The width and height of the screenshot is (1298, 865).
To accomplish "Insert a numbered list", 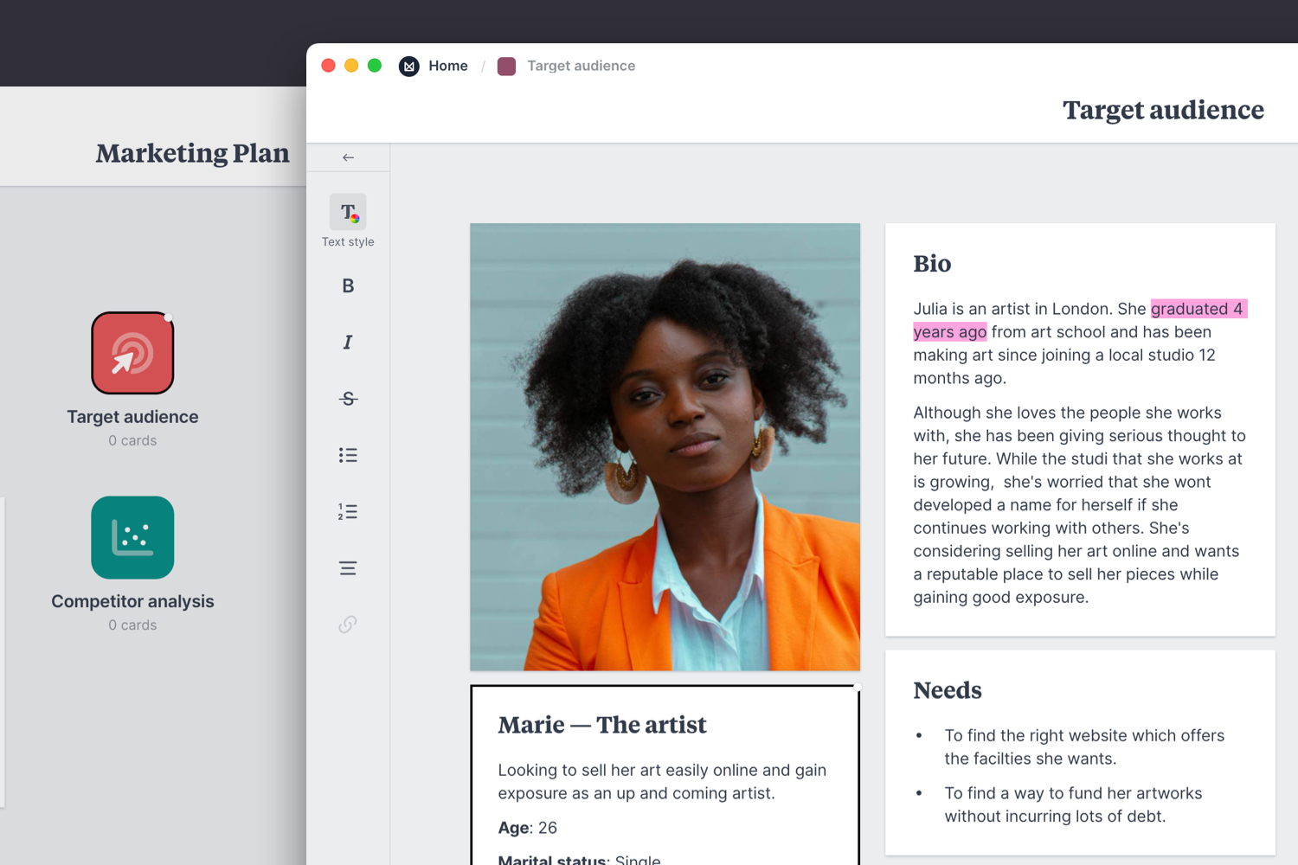I will point(348,512).
